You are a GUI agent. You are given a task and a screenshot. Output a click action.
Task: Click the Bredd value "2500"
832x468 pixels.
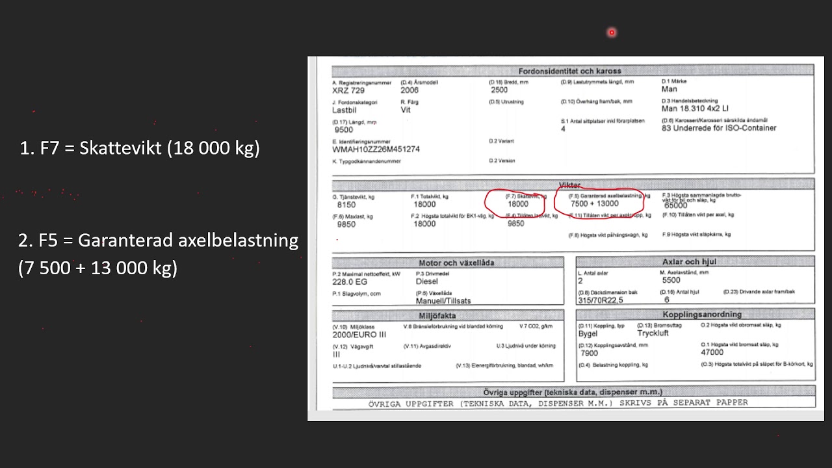click(499, 90)
